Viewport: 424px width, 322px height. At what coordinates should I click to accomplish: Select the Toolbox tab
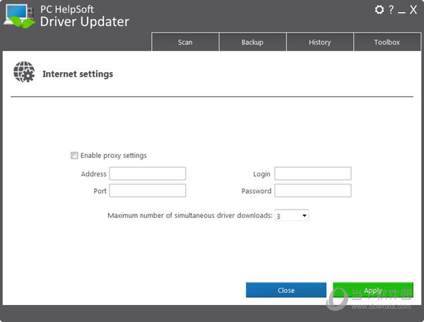pos(387,42)
